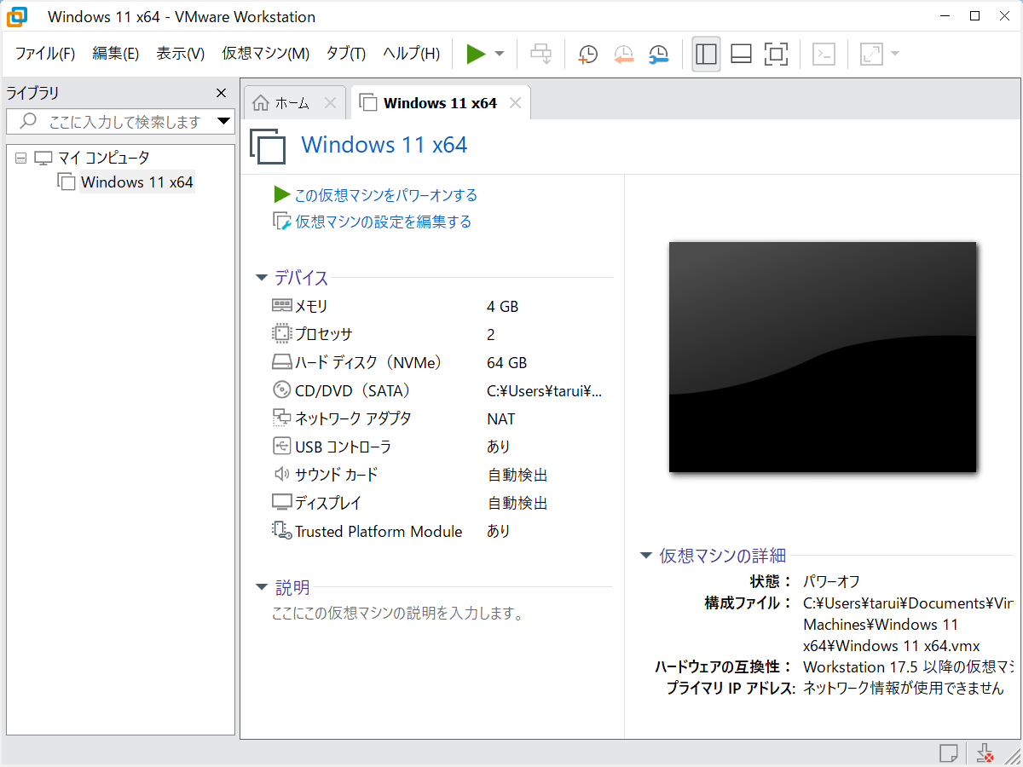This screenshot has width=1023, height=767.
Task: Power on the virtual machine via the toolbar play icon
Action: coord(476,53)
